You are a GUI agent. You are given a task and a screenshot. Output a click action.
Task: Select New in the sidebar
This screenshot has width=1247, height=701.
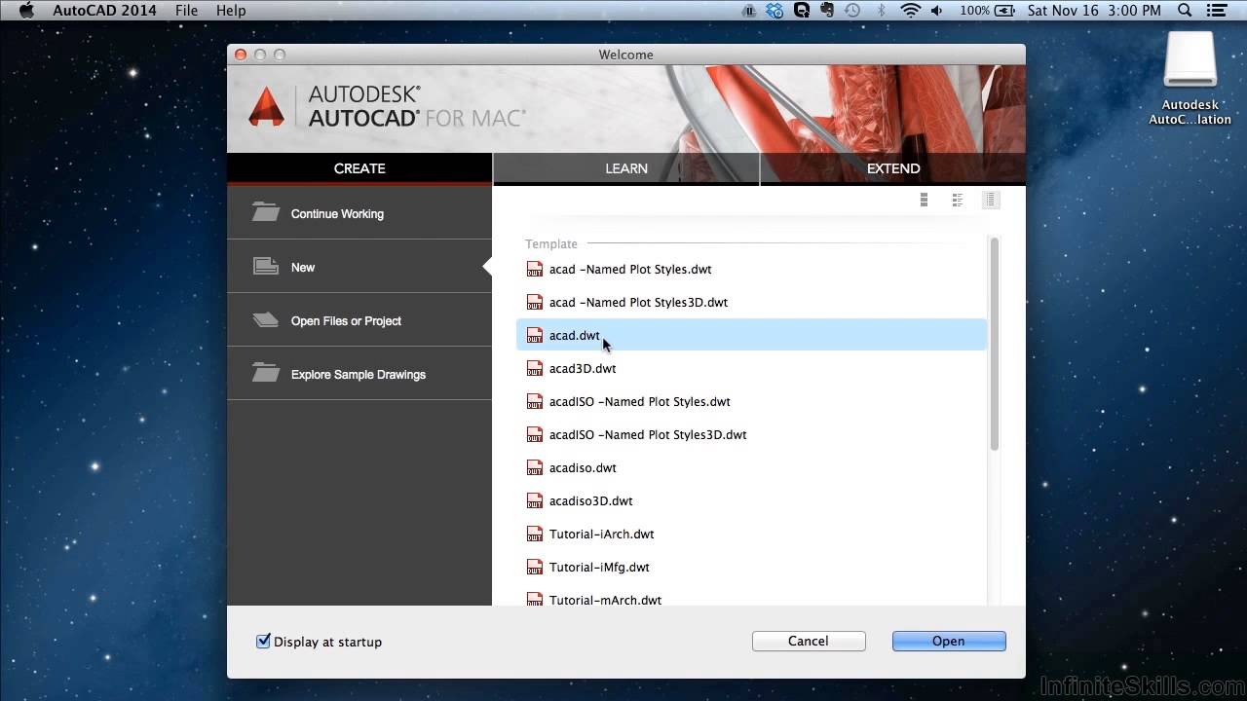[x=359, y=267]
